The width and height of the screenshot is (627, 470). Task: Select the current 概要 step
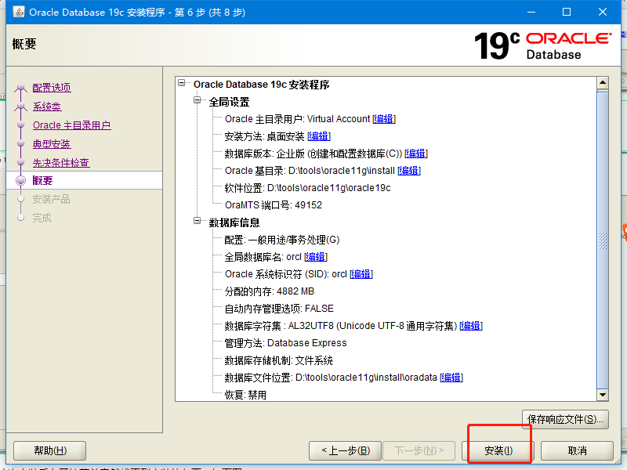click(x=42, y=181)
